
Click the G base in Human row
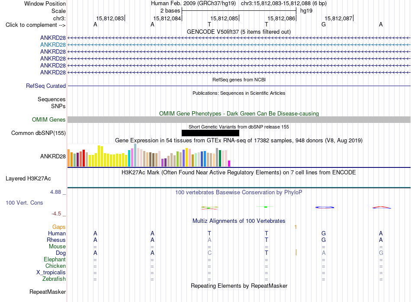[x=324, y=233]
